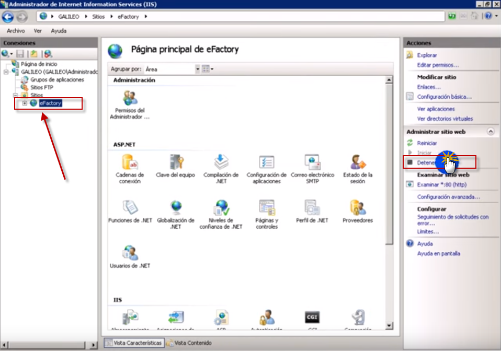Click the connect globe icon in Conexiones toolbar

pos(6,54)
